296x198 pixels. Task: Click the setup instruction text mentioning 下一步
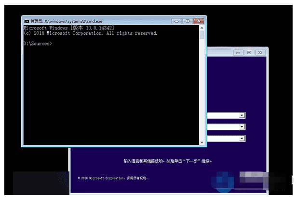pos(167,161)
